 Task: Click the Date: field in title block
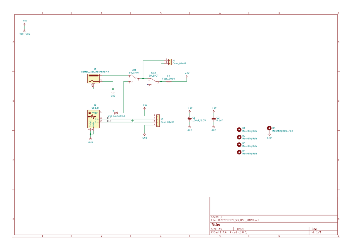tap(240, 229)
